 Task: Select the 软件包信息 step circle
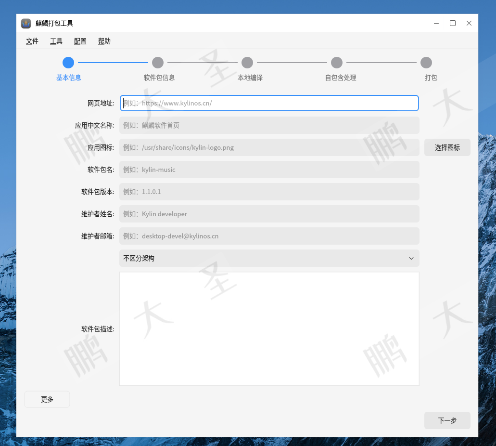click(158, 63)
